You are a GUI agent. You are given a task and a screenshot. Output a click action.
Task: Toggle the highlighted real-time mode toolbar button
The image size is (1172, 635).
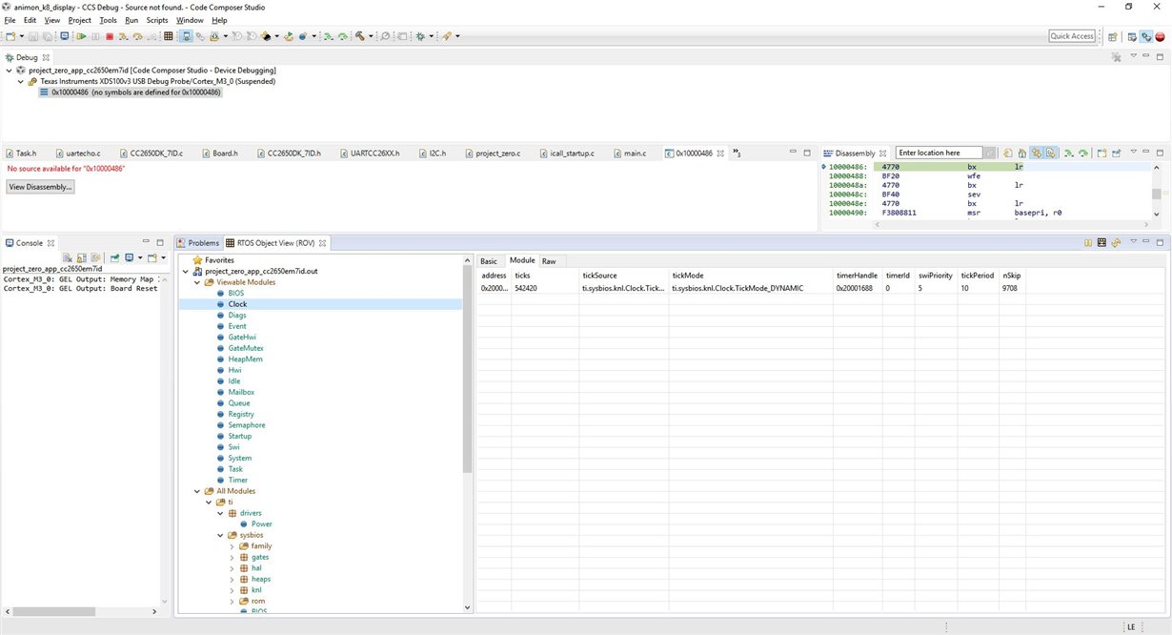[186, 36]
